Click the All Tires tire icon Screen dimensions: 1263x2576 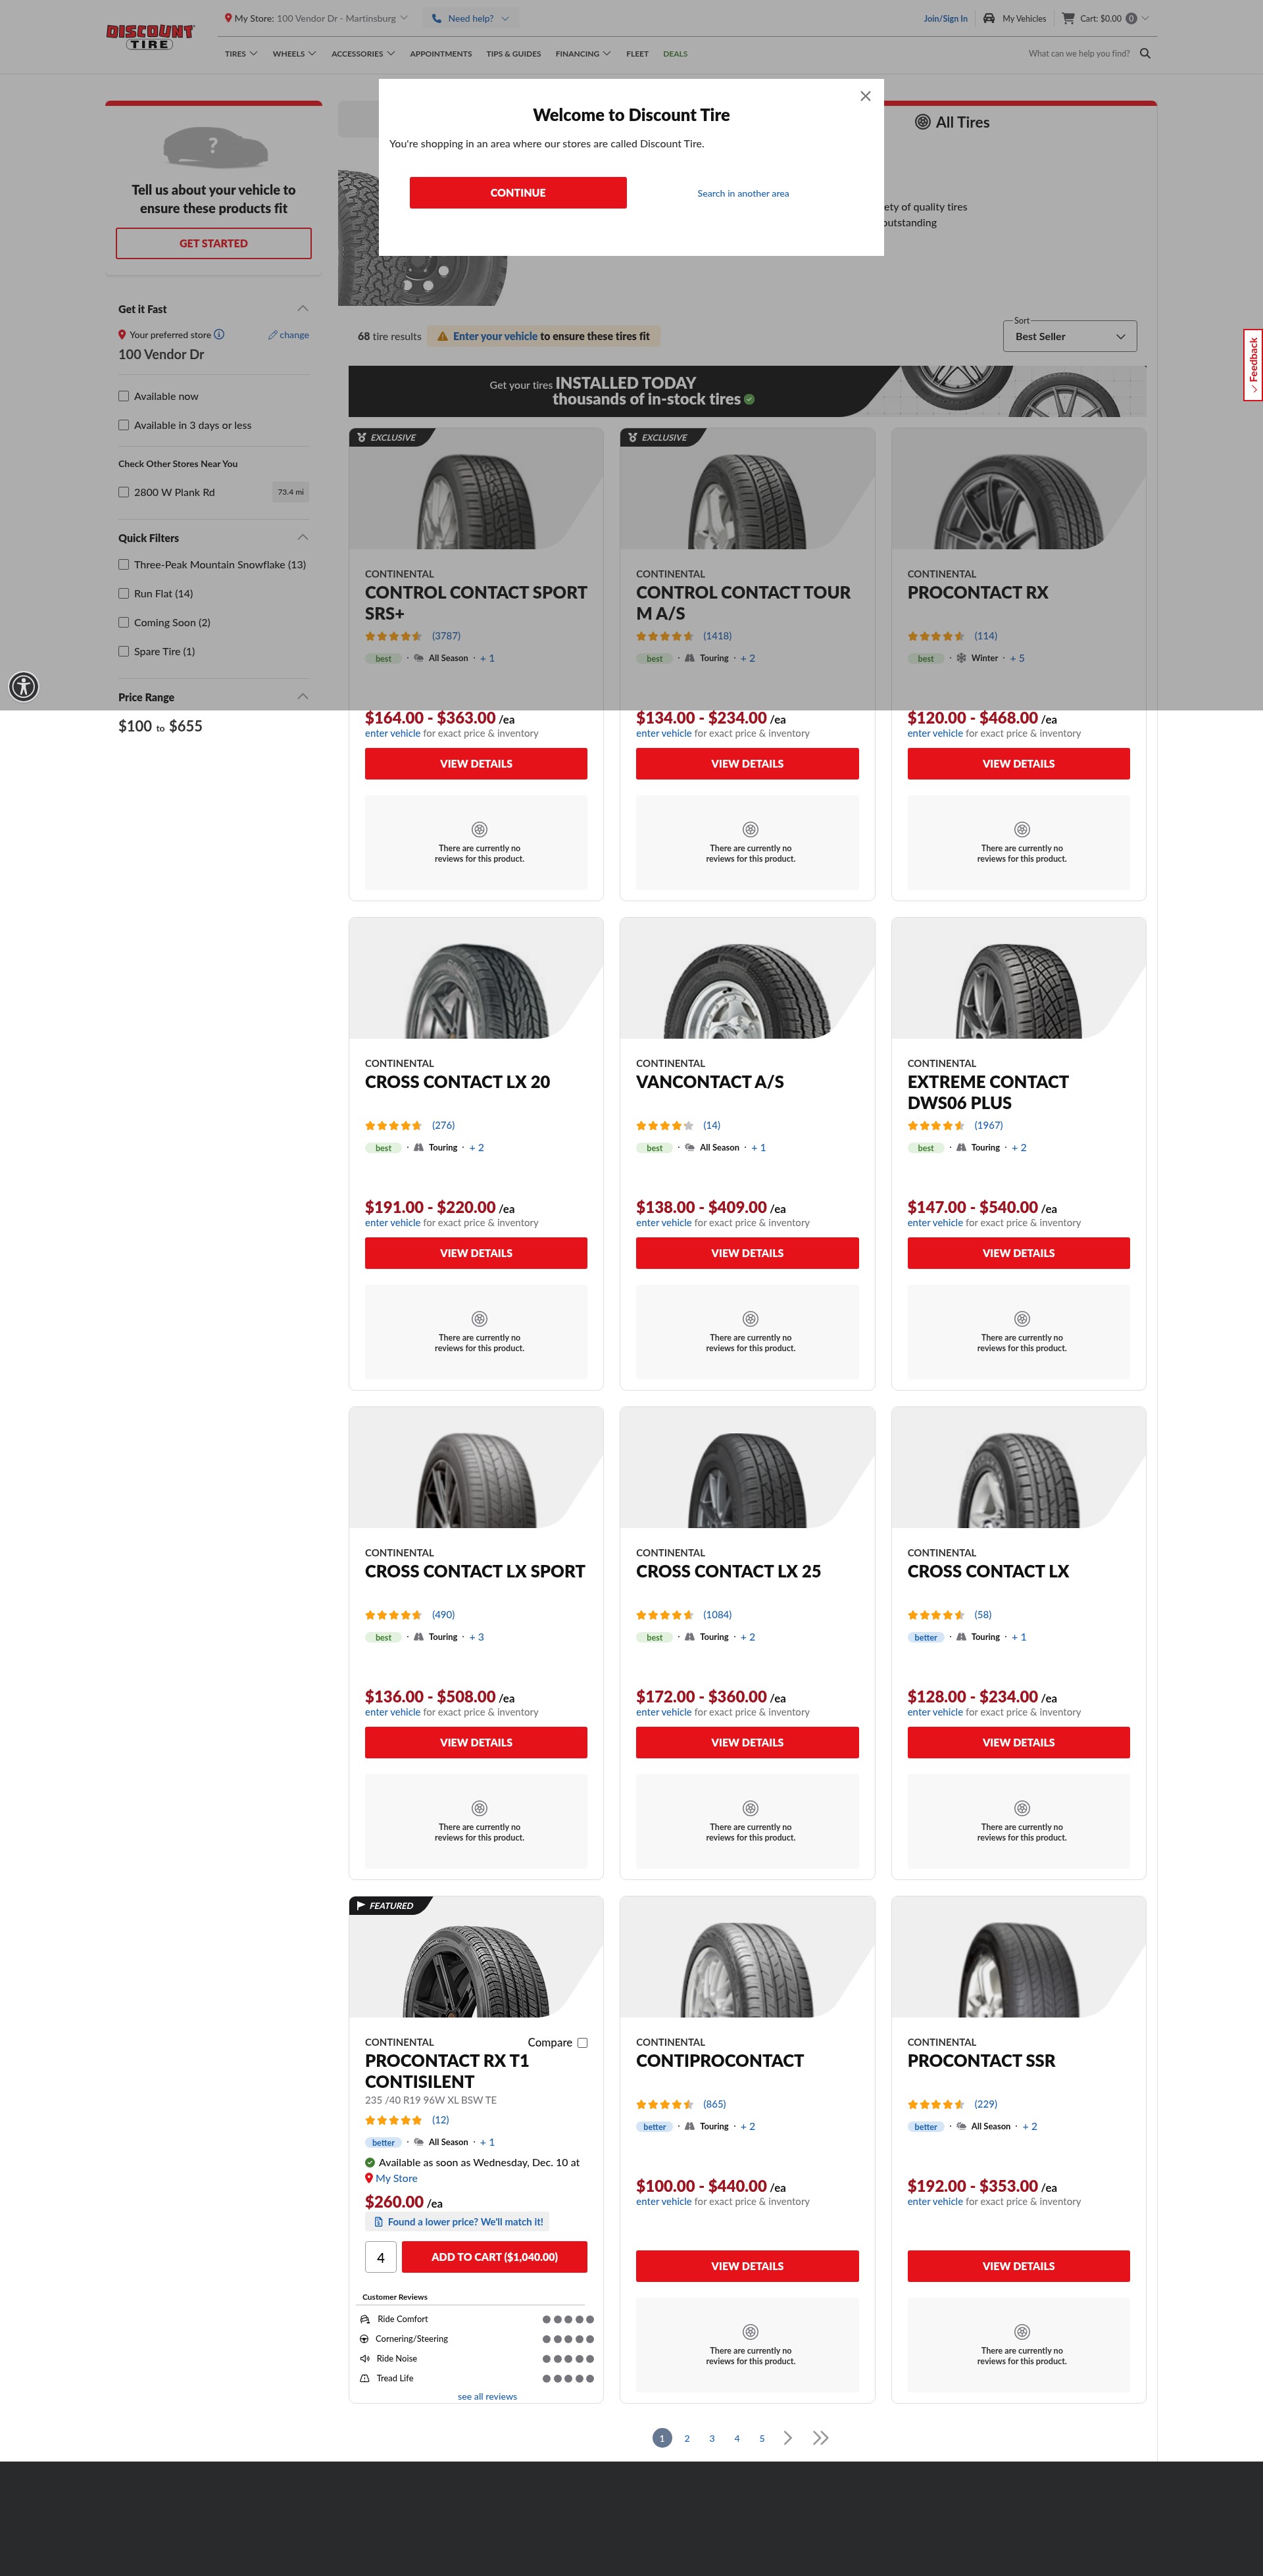(922, 122)
